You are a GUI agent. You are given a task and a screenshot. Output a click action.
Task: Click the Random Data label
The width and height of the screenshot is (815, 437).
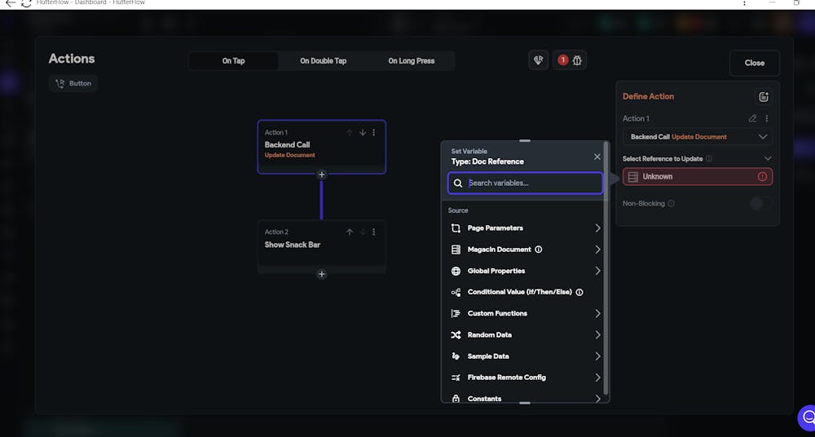490,335
